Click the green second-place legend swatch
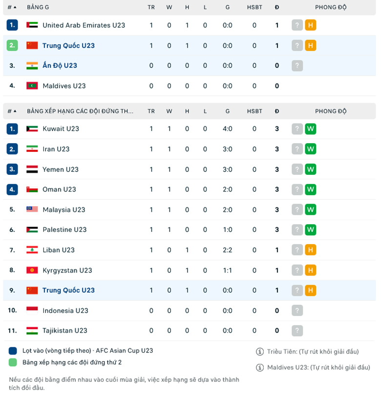This screenshot has width=381, height=397. (x=13, y=362)
